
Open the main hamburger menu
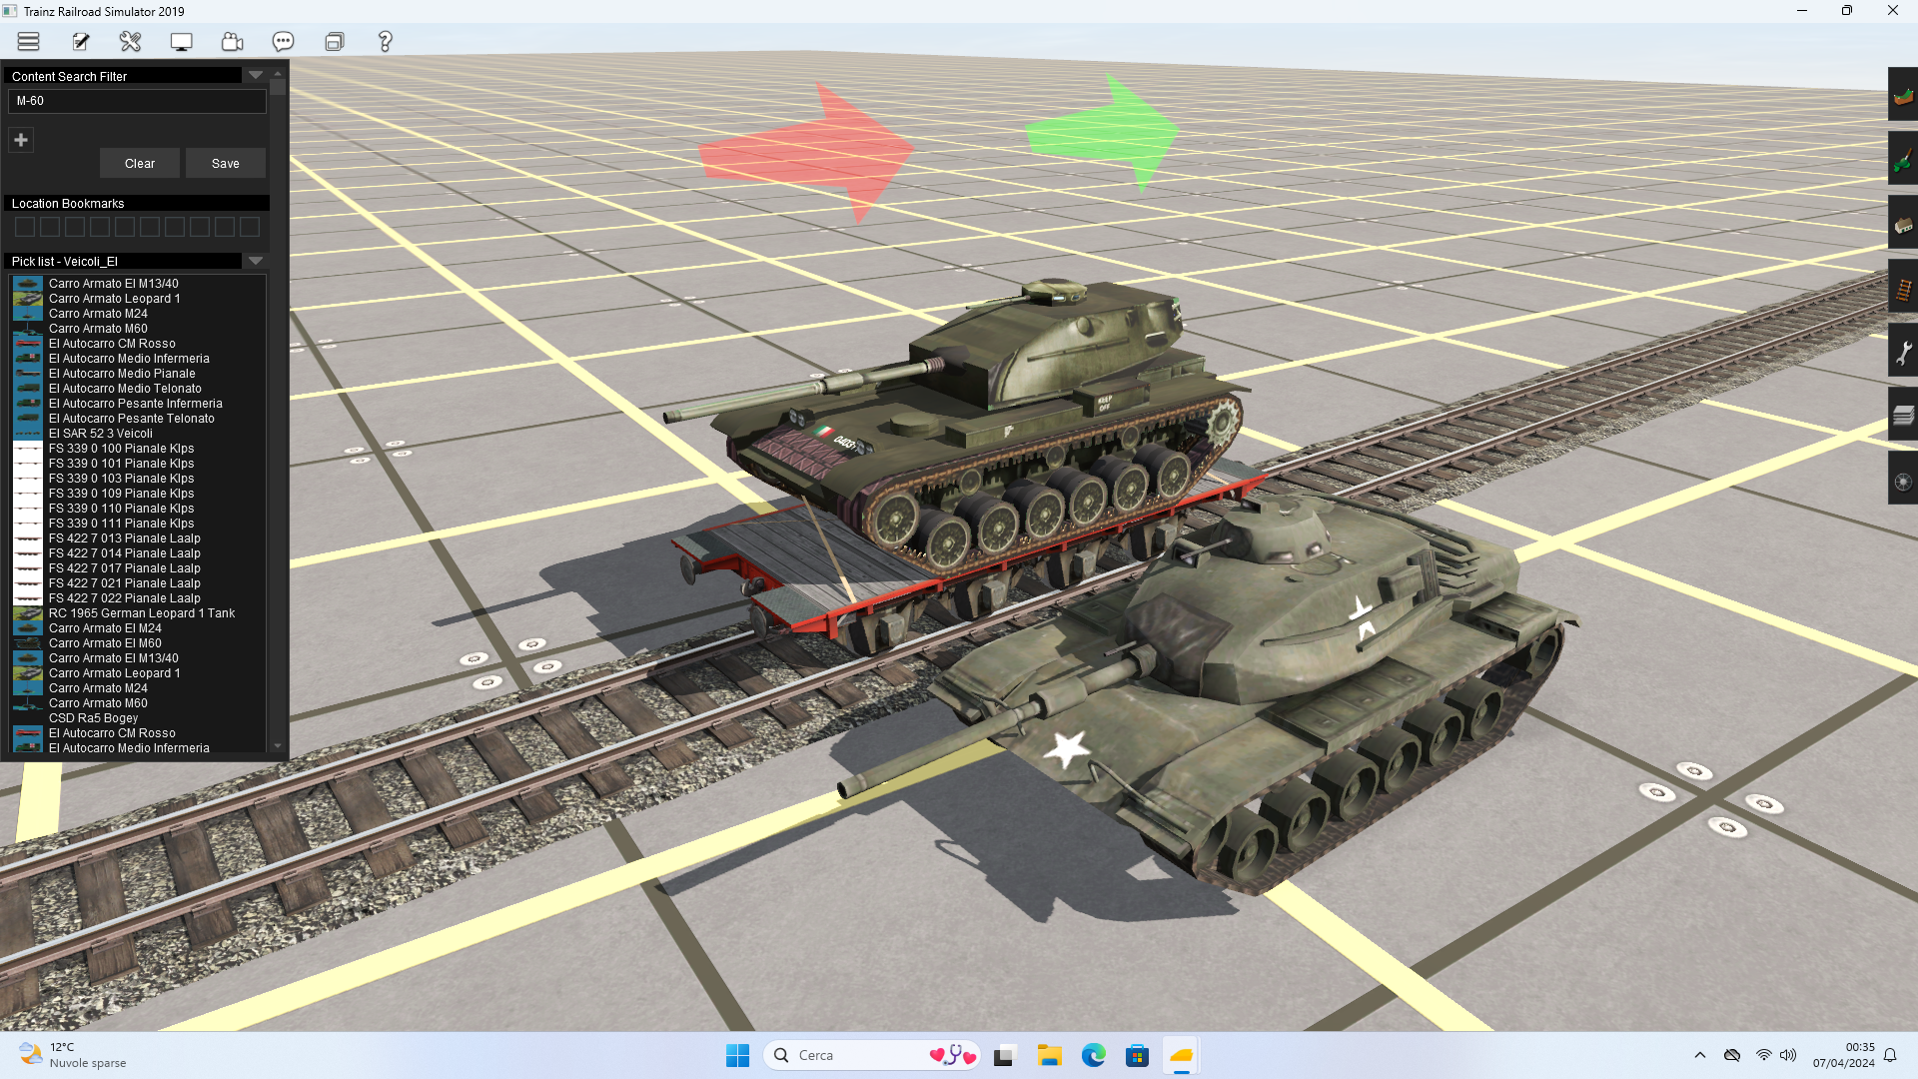28,42
